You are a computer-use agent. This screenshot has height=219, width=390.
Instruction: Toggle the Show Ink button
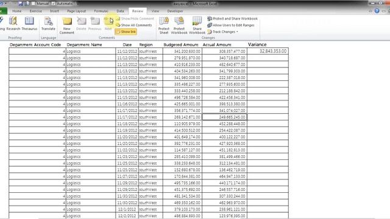[126, 32]
